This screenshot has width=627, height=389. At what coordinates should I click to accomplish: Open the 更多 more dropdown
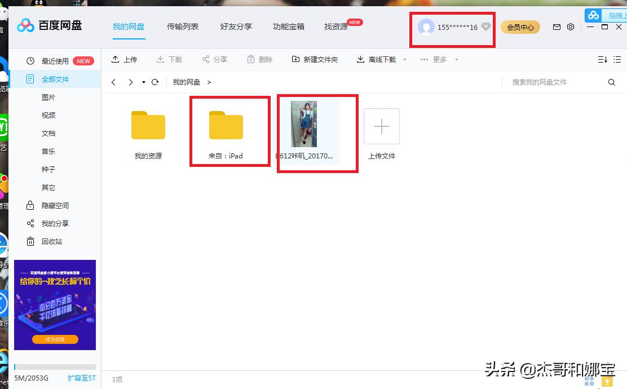click(x=439, y=59)
